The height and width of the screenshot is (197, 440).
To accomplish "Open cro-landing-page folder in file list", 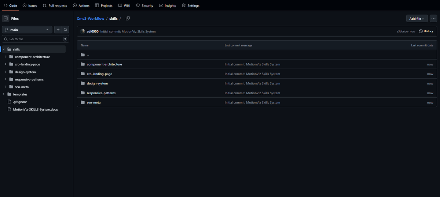I will tap(99, 74).
